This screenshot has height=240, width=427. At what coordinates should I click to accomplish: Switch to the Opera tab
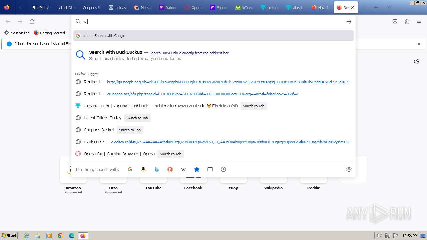(x=193, y=7)
